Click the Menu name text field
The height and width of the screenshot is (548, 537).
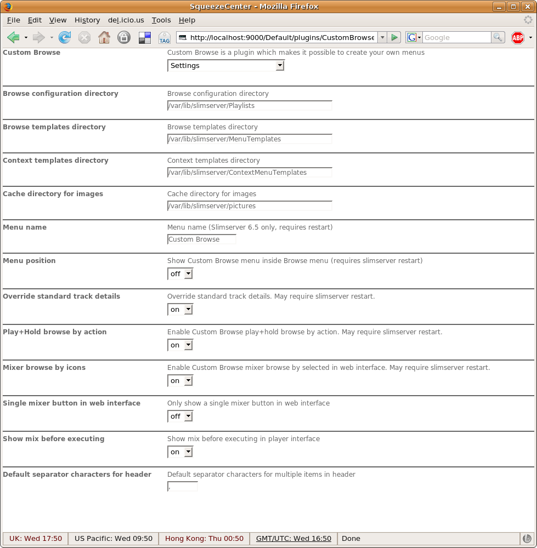[x=201, y=239]
